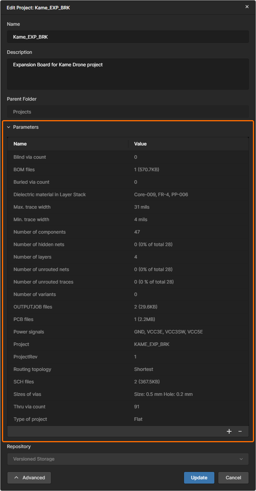Click the Cancel button
The width and height of the screenshot is (256, 491).
click(x=233, y=478)
